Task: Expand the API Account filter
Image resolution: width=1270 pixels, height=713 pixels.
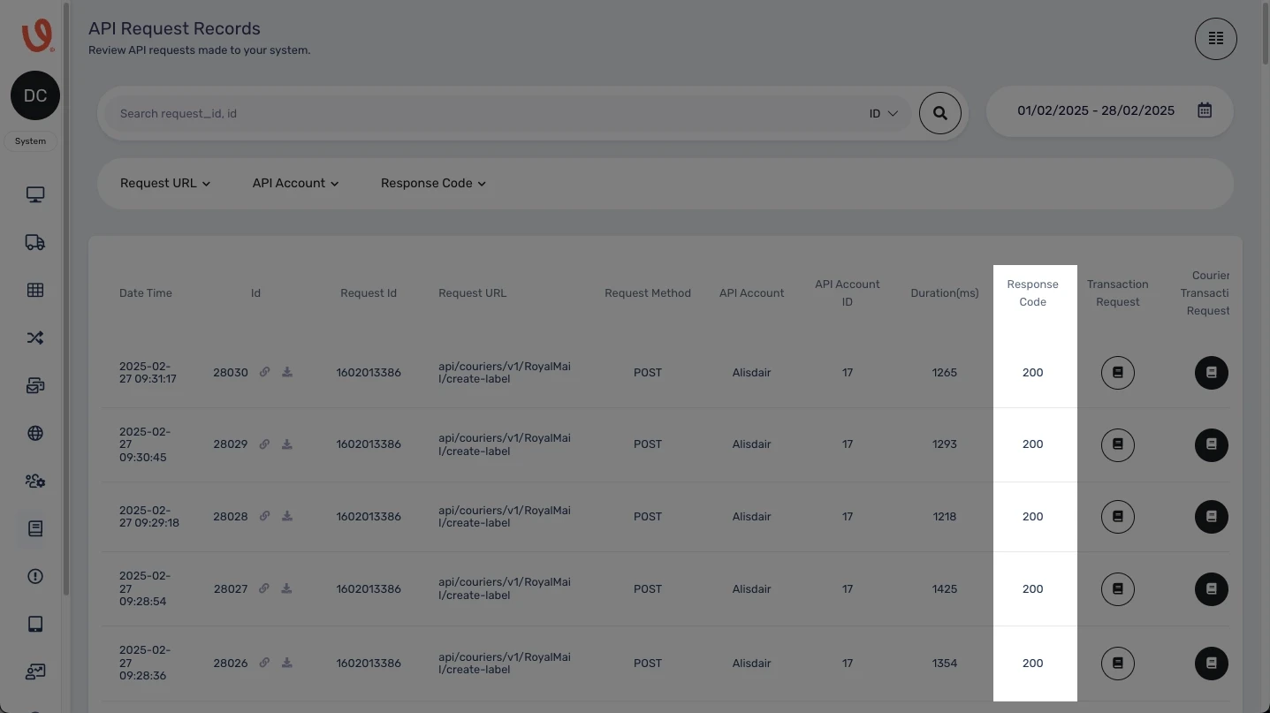Action: coord(295,183)
